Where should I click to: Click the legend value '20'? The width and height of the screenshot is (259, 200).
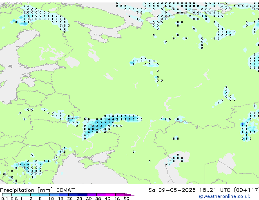tap(70, 198)
